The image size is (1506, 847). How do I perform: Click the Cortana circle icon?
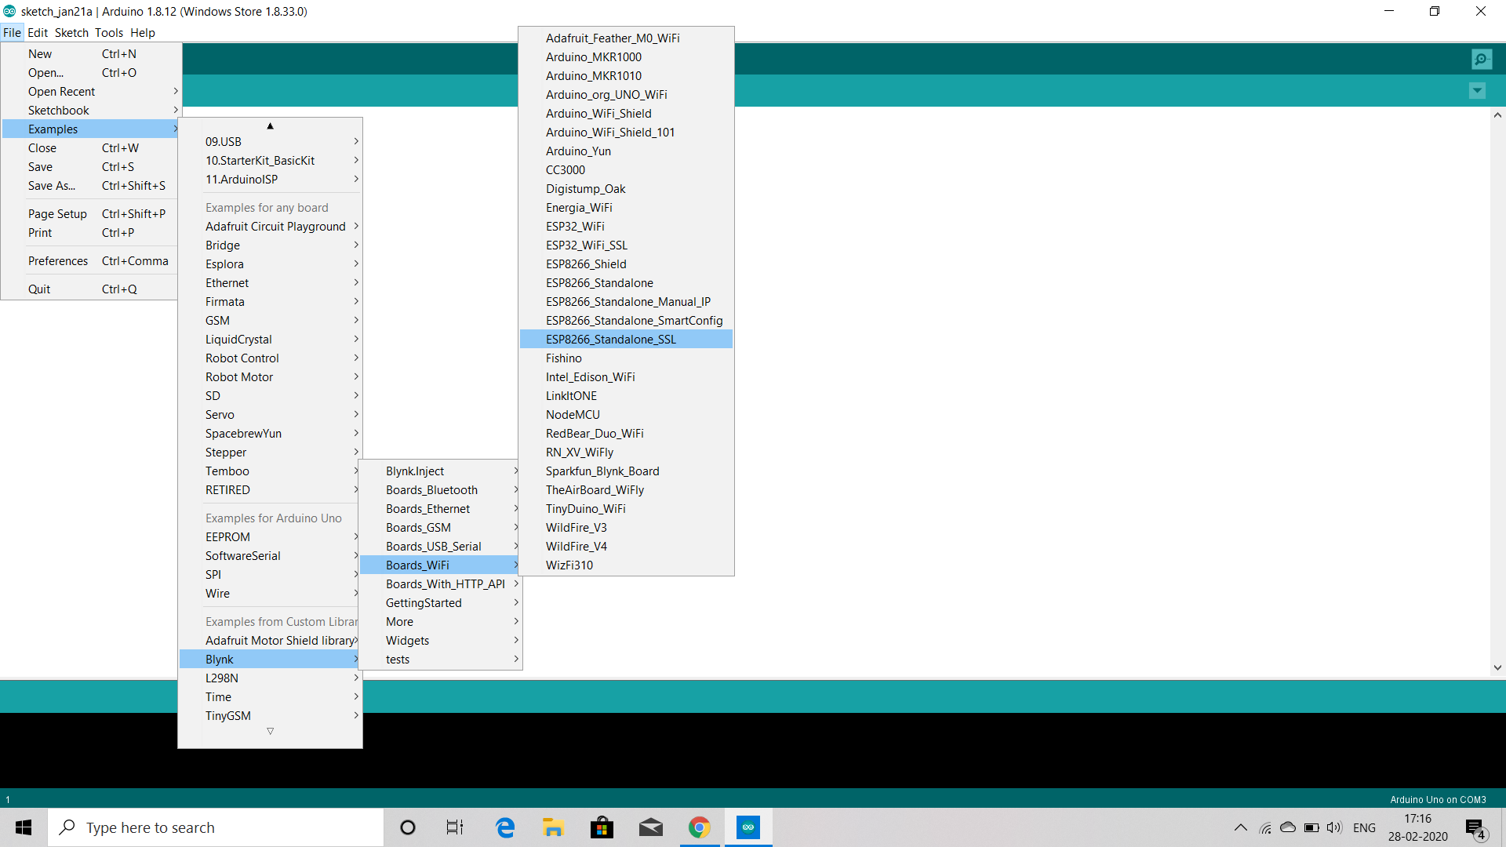(407, 827)
